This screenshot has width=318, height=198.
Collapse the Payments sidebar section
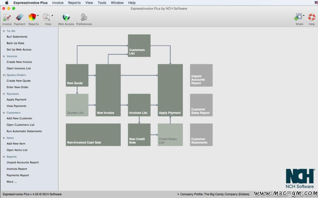pyautogui.click(x=4, y=94)
